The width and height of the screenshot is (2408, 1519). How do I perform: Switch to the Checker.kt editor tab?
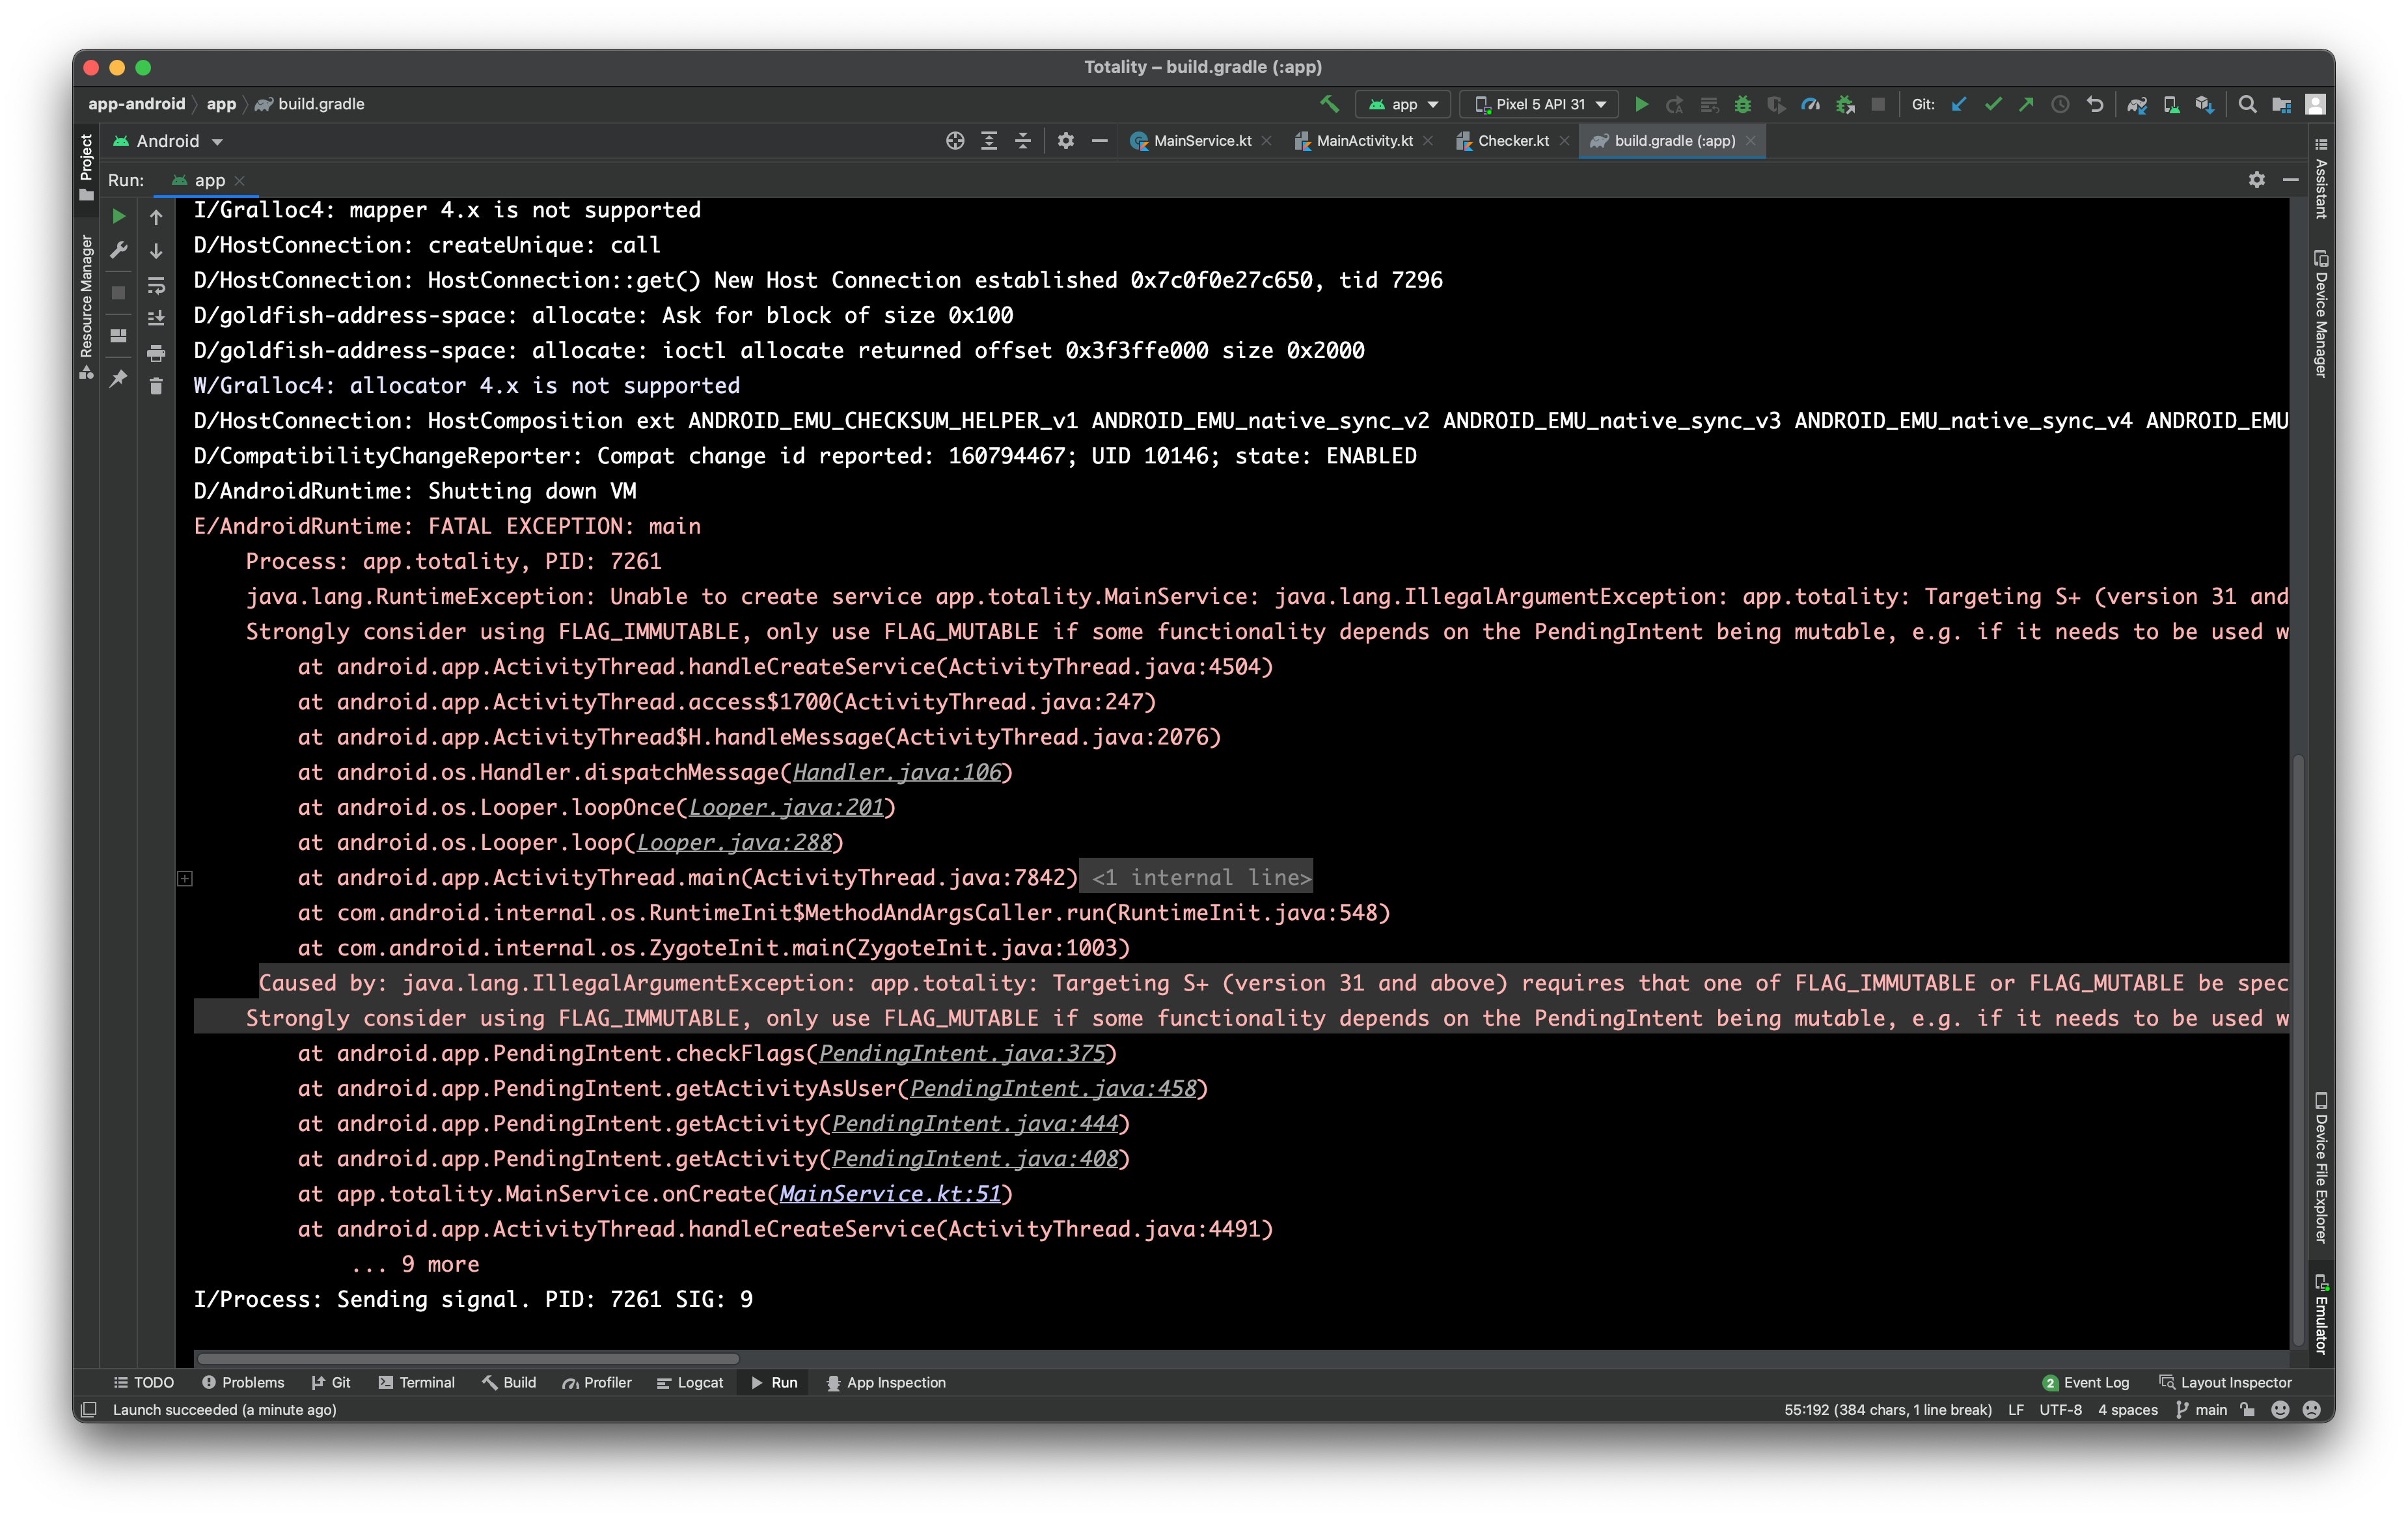click(1513, 141)
